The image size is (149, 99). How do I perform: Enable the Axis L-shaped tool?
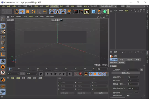click(x=3, y=54)
